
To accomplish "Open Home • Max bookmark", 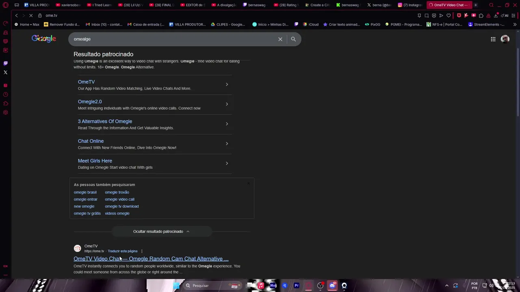I will [x=27, y=24].
